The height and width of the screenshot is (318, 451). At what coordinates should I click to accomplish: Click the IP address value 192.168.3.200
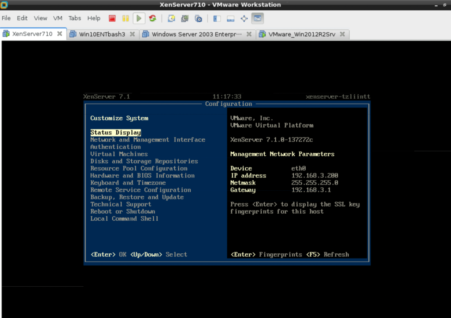314,176
